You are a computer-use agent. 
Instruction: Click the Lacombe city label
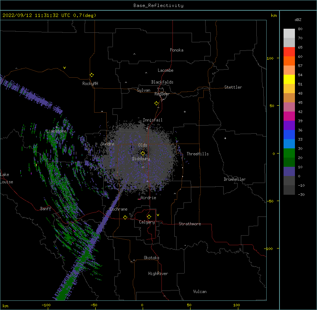pyautogui.click(x=165, y=70)
